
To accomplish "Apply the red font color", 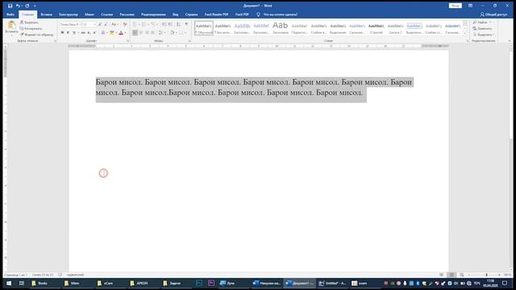I will point(121,32).
